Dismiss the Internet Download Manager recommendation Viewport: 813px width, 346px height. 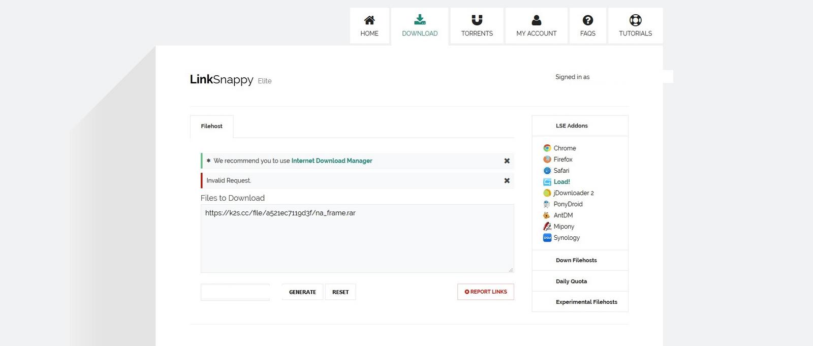[x=507, y=161]
